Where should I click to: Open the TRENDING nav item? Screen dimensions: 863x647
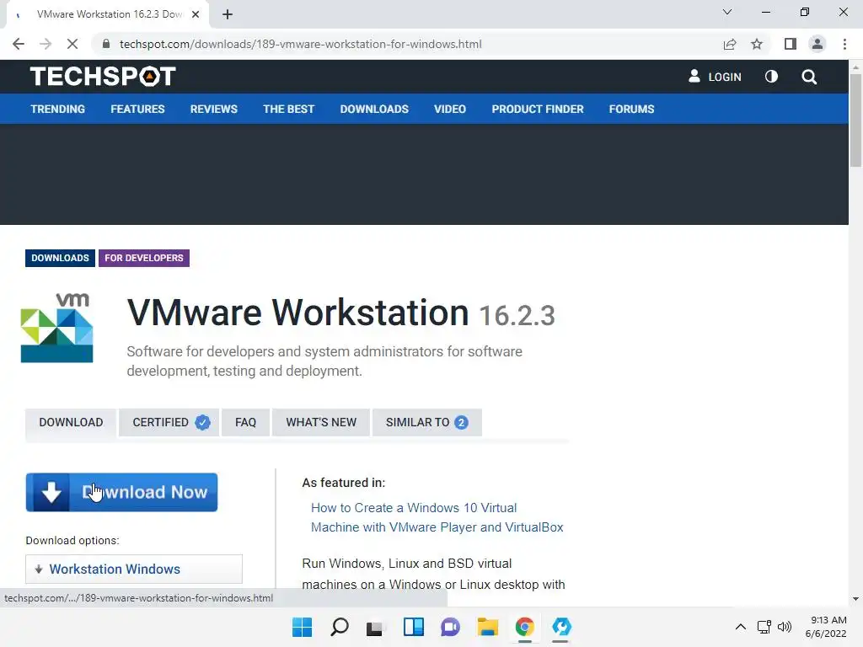click(x=58, y=109)
